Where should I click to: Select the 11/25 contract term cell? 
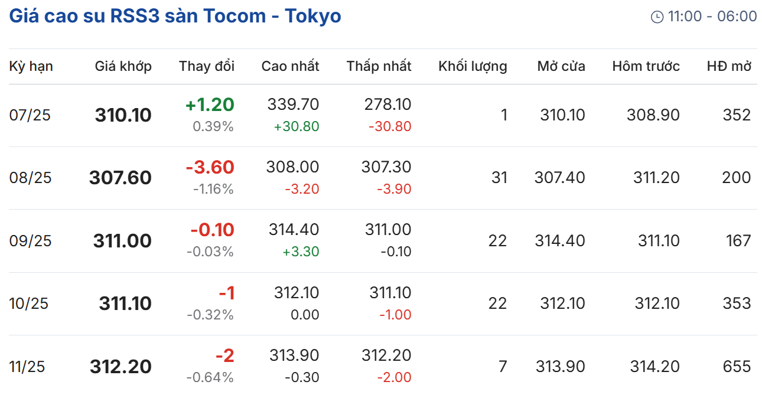(x=27, y=367)
